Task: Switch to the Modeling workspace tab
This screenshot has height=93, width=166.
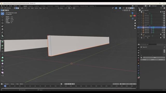Action: 31,6
